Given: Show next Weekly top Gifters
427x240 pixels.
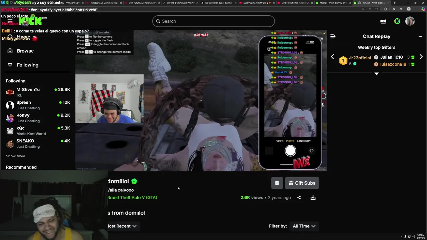Looking at the screenshot, I should point(421,57).
